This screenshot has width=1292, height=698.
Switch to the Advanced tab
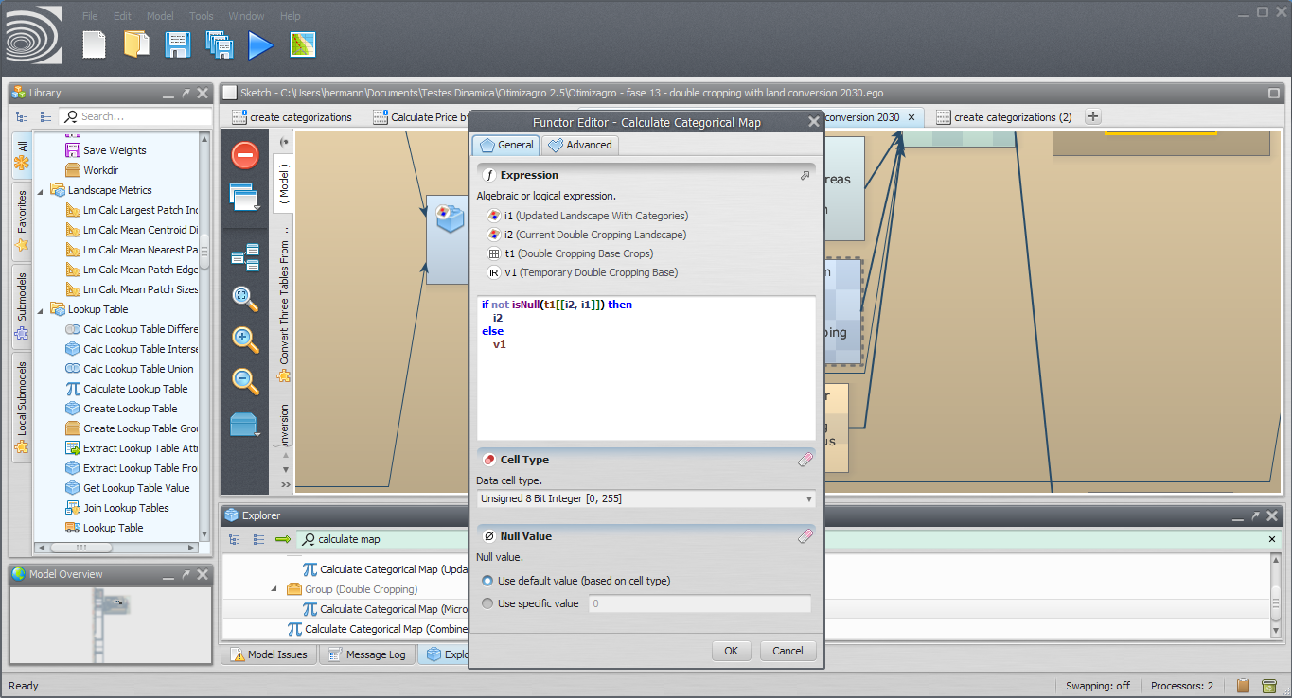pyautogui.click(x=581, y=145)
